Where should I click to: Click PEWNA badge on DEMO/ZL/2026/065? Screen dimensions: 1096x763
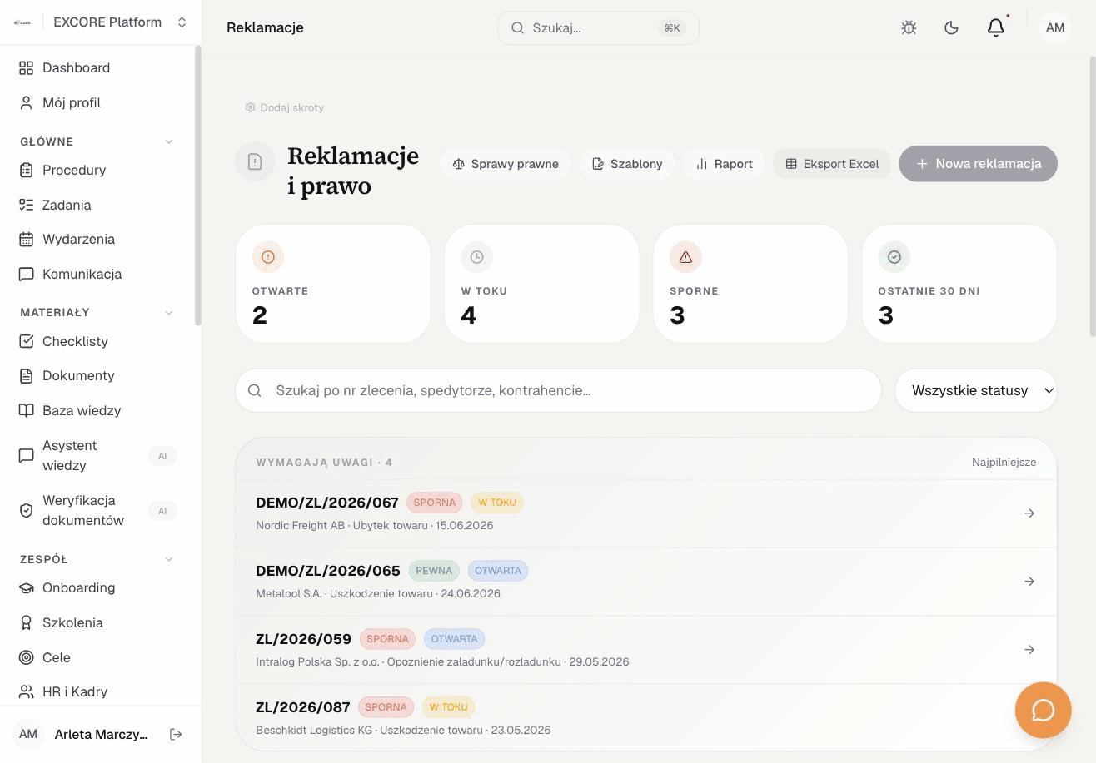(434, 571)
